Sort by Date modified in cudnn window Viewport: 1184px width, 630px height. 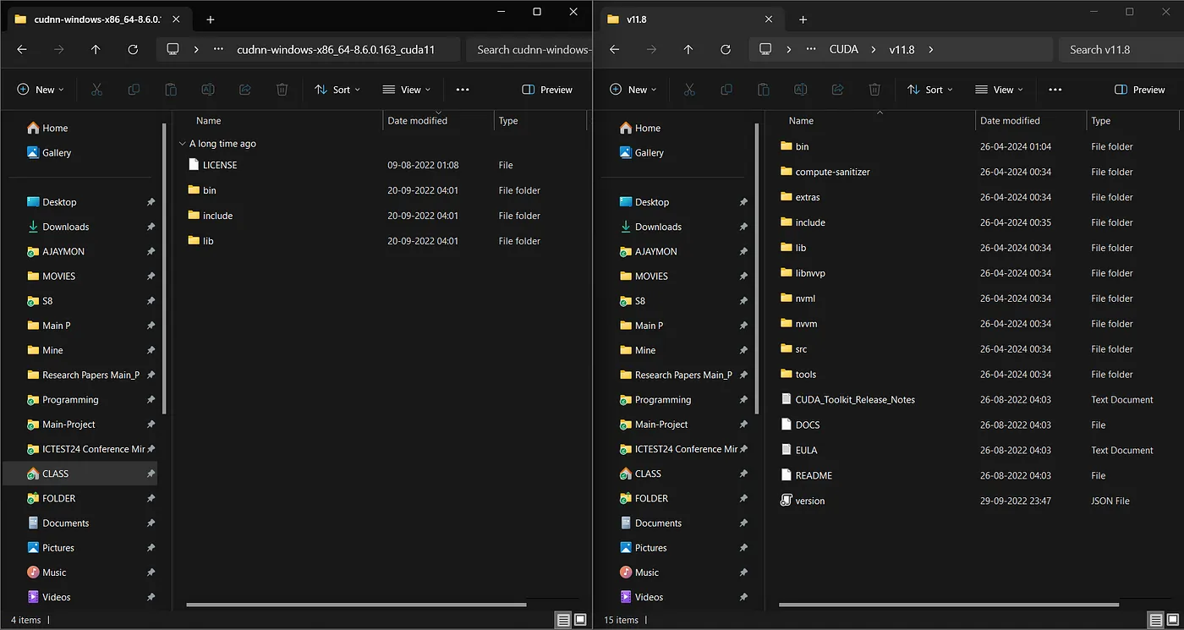[418, 121]
